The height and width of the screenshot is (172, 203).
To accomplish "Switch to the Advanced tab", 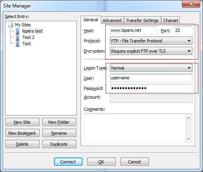I will 112,20.
